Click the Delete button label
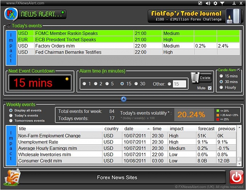 coord(205,78)
